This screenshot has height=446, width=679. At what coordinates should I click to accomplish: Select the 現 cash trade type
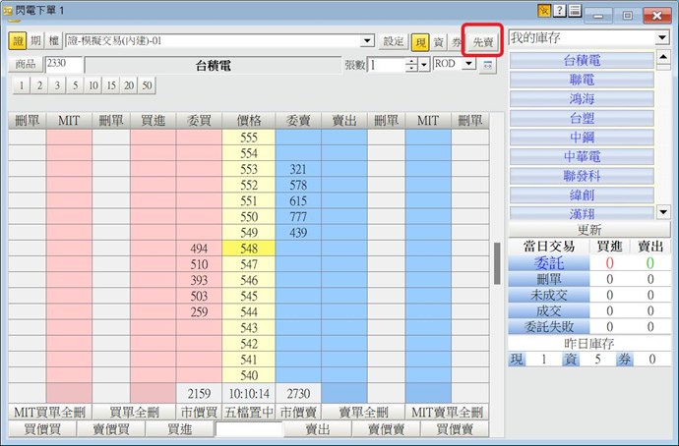coord(420,41)
